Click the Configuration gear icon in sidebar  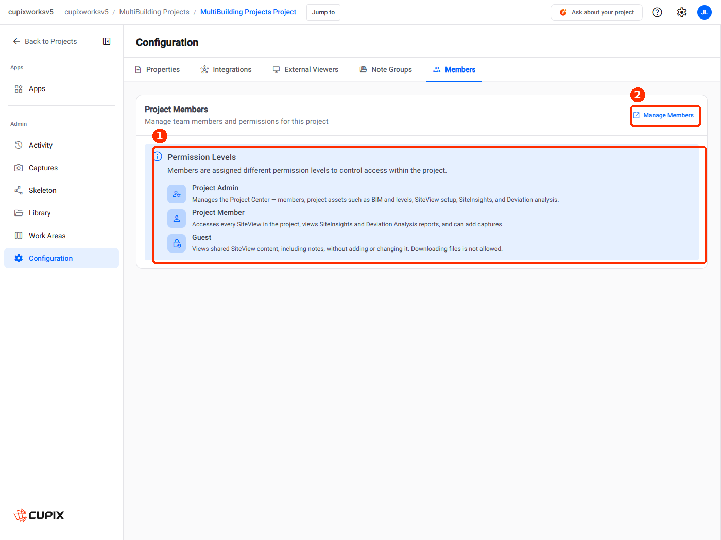(19, 258)
